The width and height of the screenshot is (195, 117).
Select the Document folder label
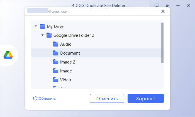tap(70, 53)
